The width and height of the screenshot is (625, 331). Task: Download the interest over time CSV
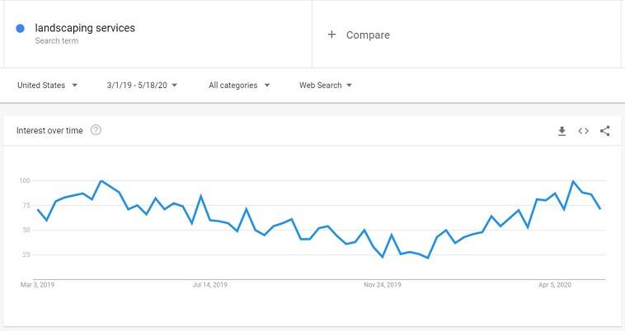[562, 131]
